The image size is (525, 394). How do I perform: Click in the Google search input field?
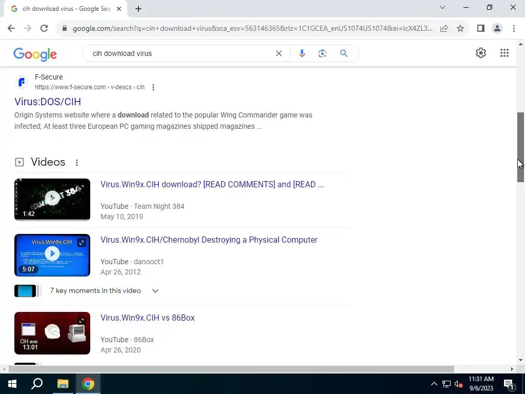coord(181,53)
